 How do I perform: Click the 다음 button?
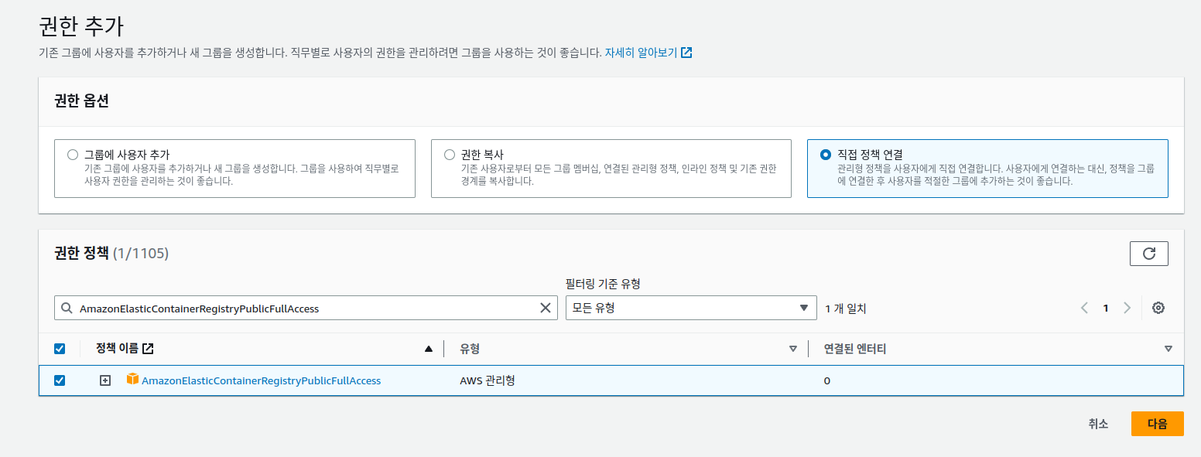click(1158, 424)
